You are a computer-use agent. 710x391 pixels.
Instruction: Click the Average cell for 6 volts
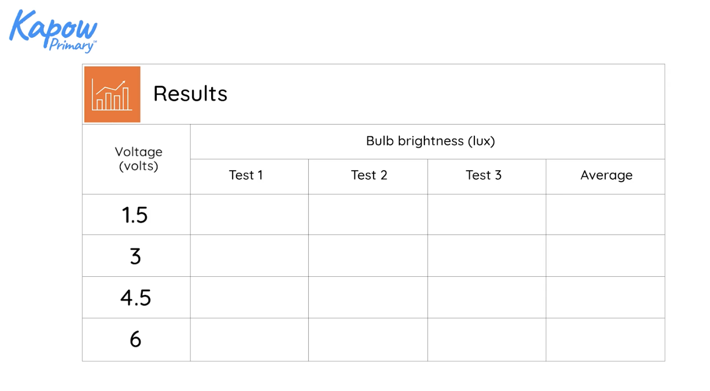pos(605,340)
